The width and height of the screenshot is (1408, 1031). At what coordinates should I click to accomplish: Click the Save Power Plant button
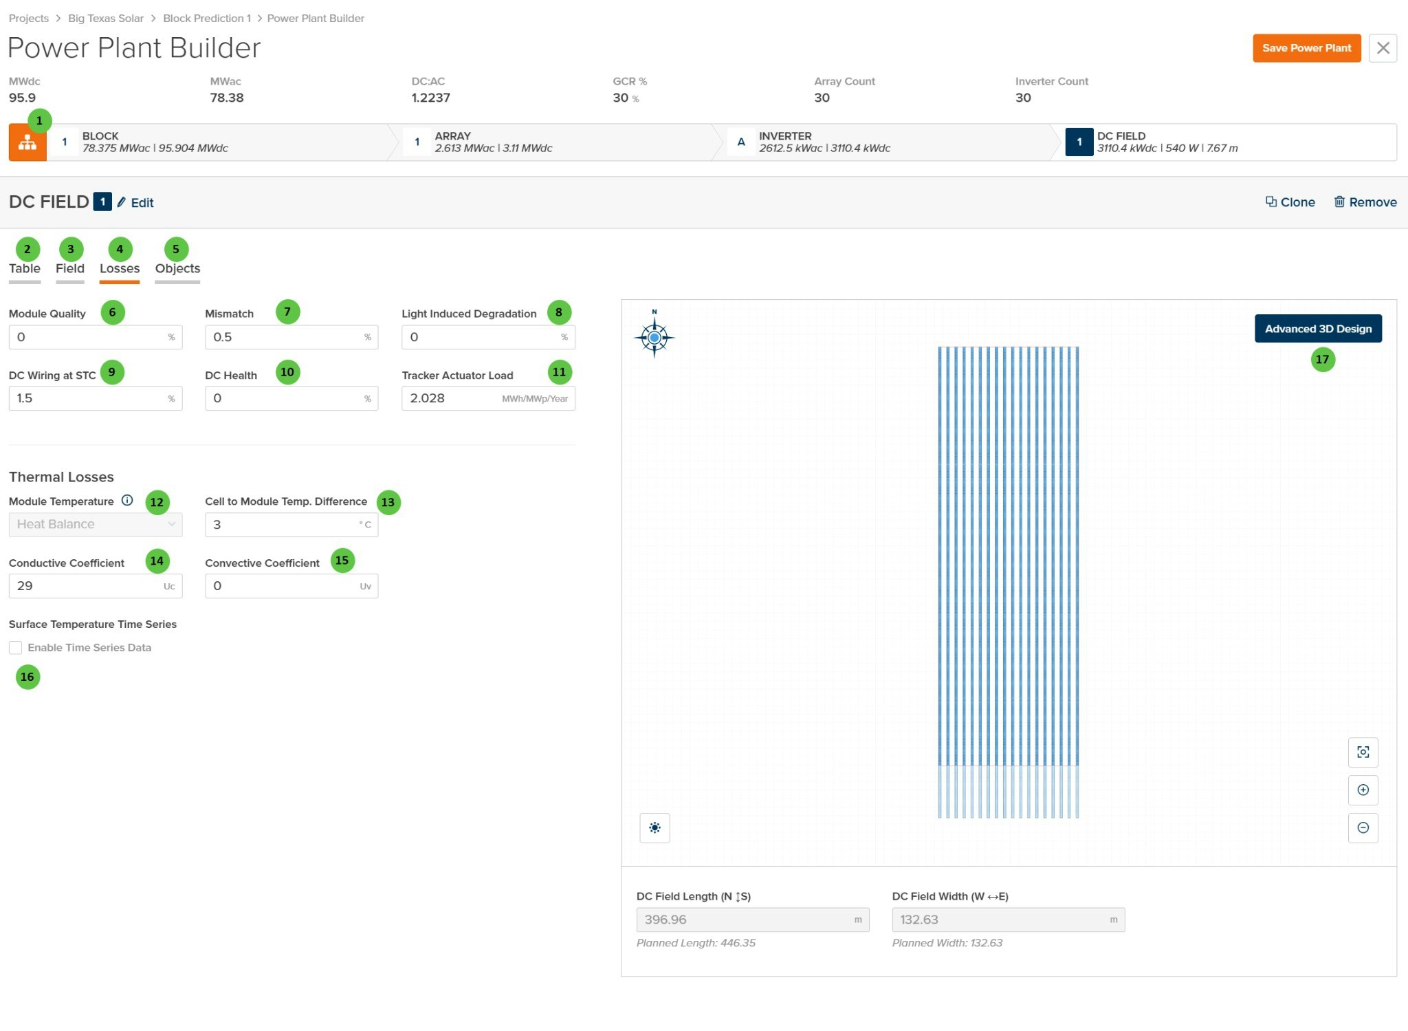pos(1306,48)
